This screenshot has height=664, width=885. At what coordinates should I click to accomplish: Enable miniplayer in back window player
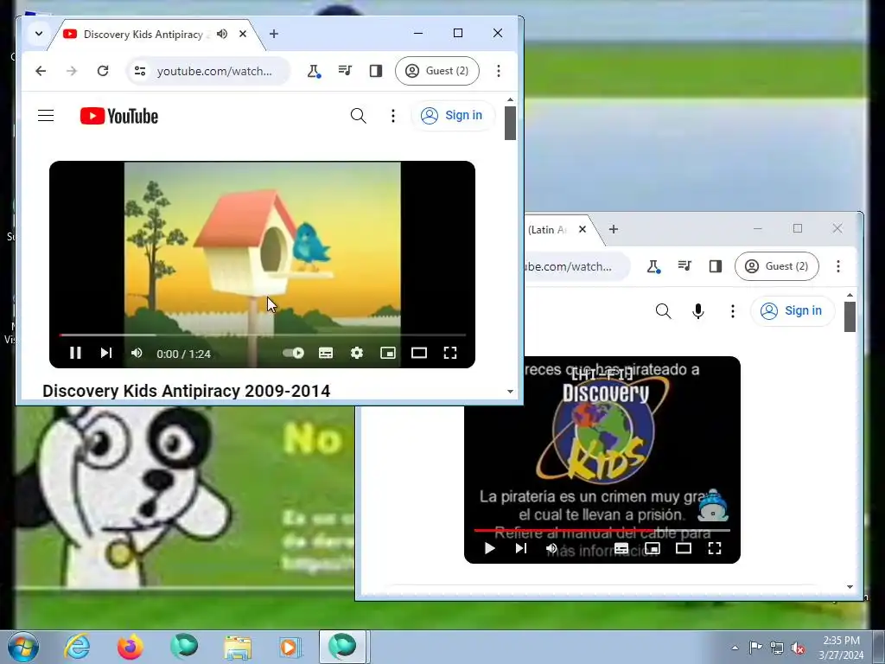point(653,548)
